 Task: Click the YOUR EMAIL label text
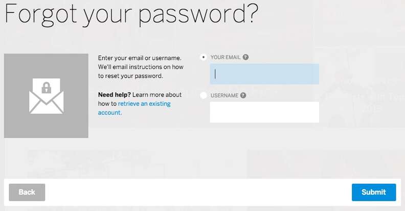pyautogui.click(x=226, y=57)
